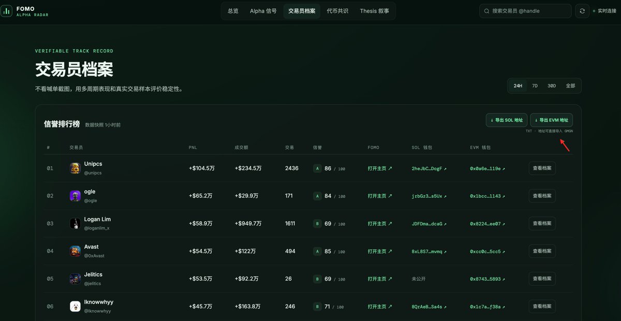The height and width of the screenshot is (321, 621).
Task: Click the @0xAvast handle text
Action: [94, 256]
